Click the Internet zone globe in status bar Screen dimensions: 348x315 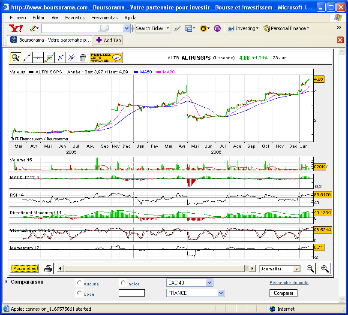click(x=272, y=309)
